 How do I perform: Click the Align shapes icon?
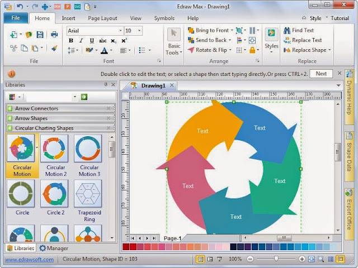click(239, 40)
